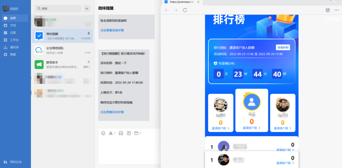342x168 pixels.
Task: Click the plus button beside search
Action: pos(87,9)
